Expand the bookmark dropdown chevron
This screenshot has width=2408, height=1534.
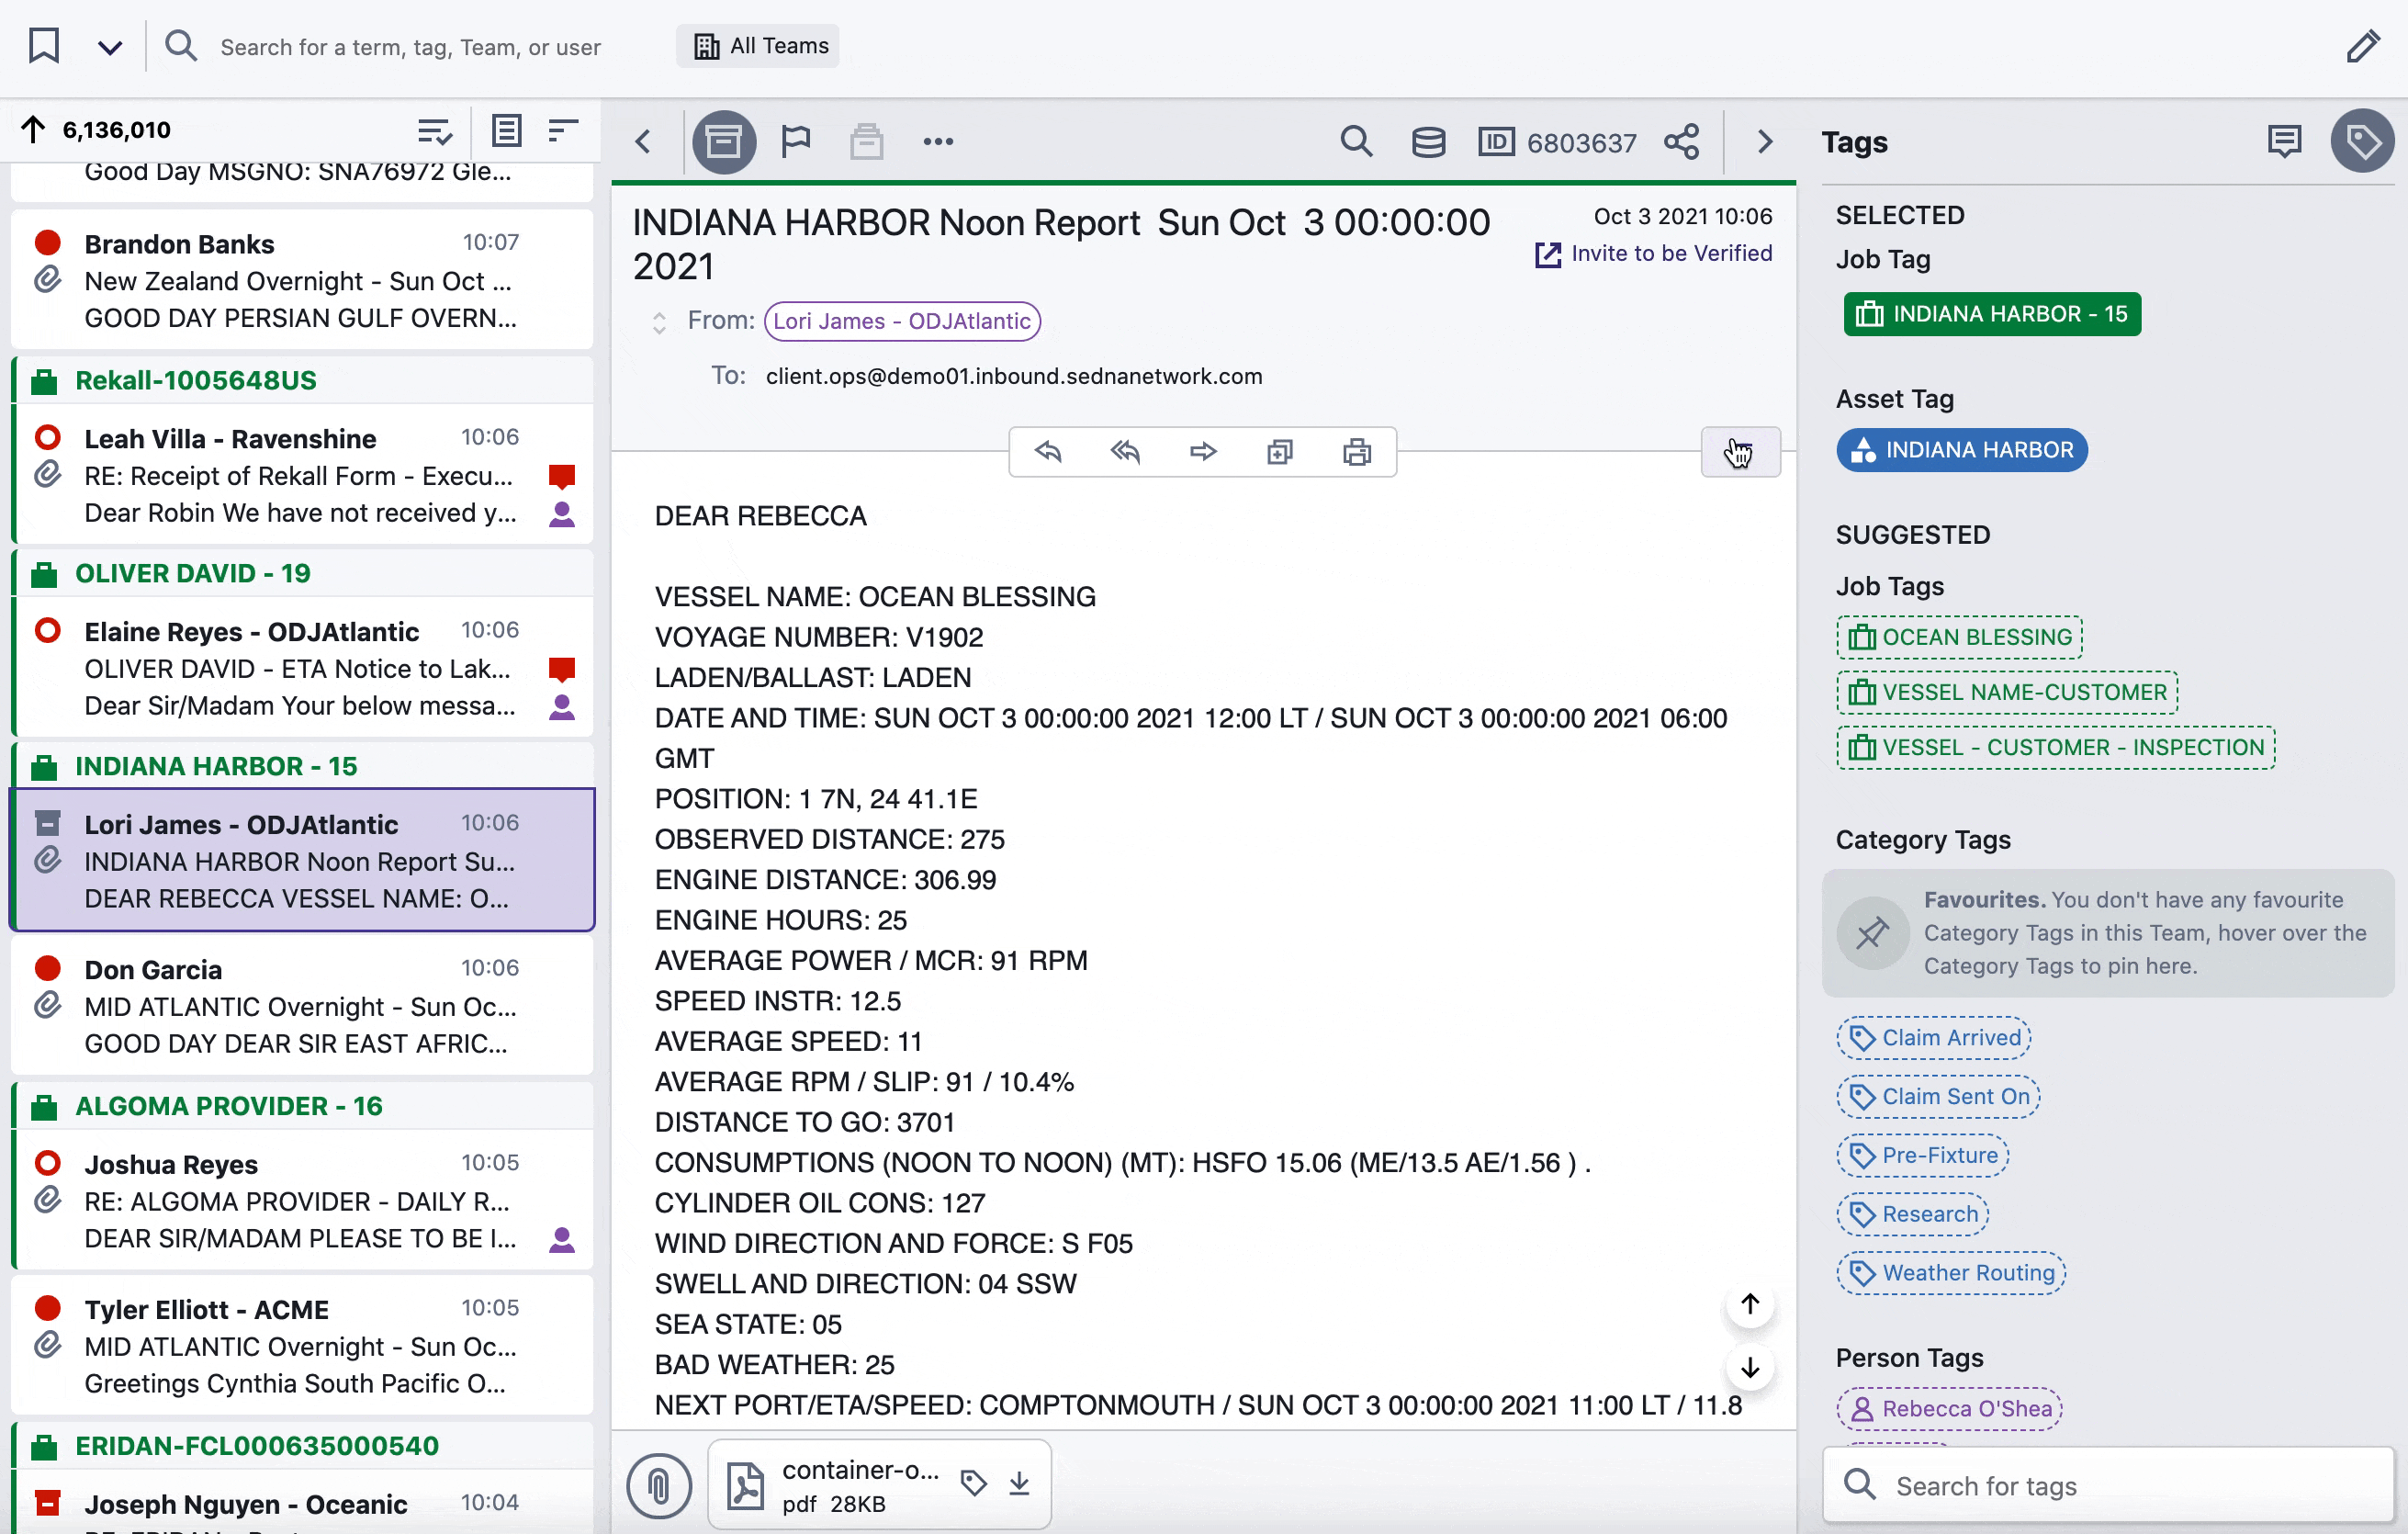pyautogui.click(x=110, y=47)
